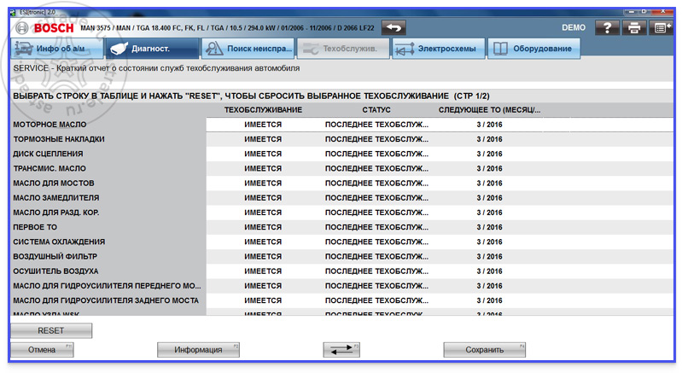Click the СЛЕДУЮЩЕЕ ТО (МЕСЯЦ/... column header
Image resolution: width=682 pixels, height=373 pixels.
tap(489, 110)
